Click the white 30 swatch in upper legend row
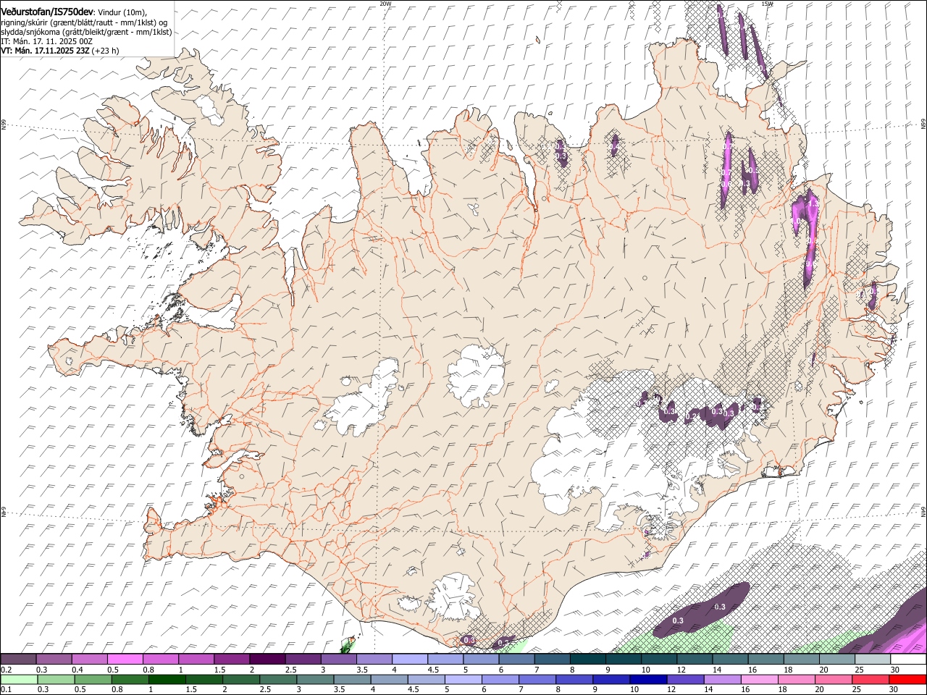The height and width of the screenshot is (695, 927). pos(909,660)
